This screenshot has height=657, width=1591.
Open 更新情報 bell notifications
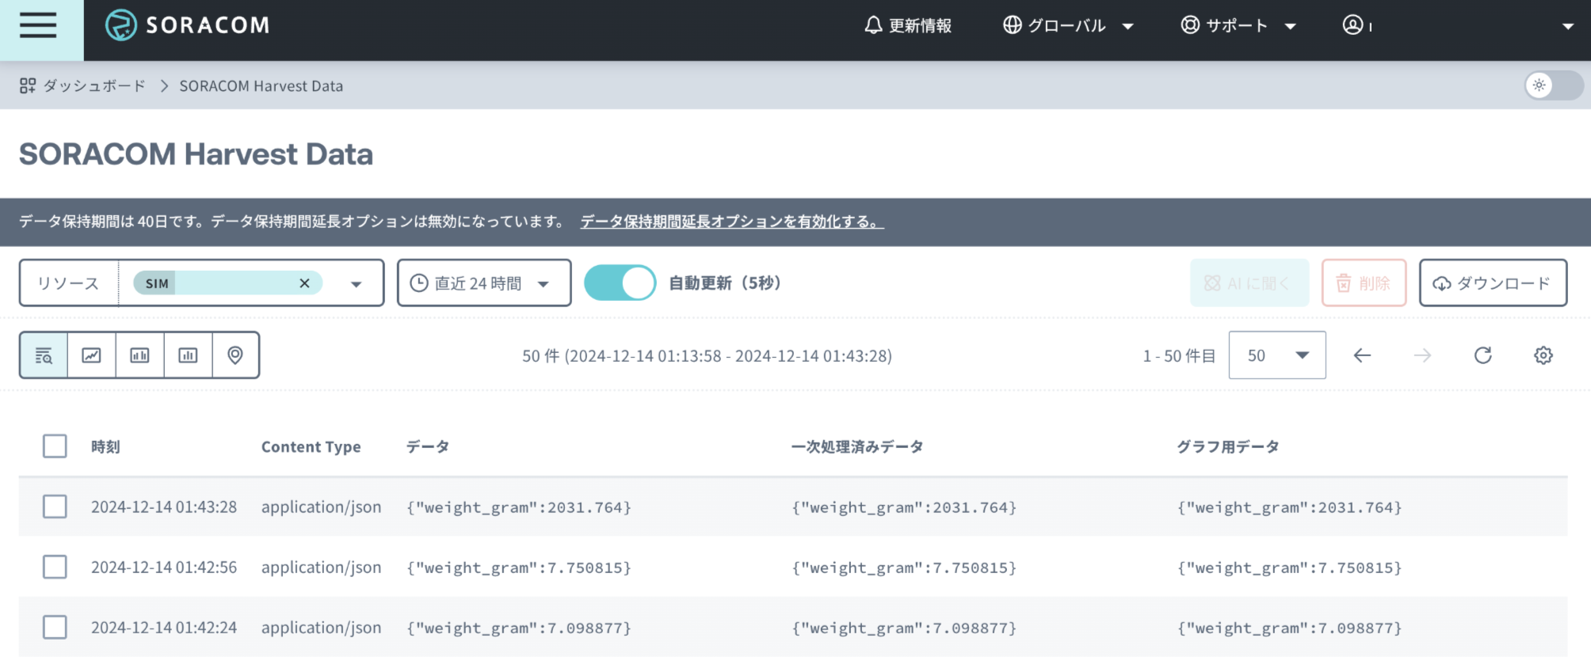tap(908, 25)
